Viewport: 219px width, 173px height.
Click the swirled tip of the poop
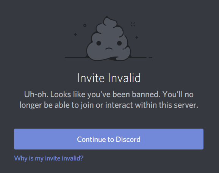tap(108, 20)
